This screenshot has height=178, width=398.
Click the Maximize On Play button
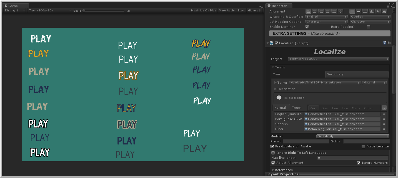[203, 11]
